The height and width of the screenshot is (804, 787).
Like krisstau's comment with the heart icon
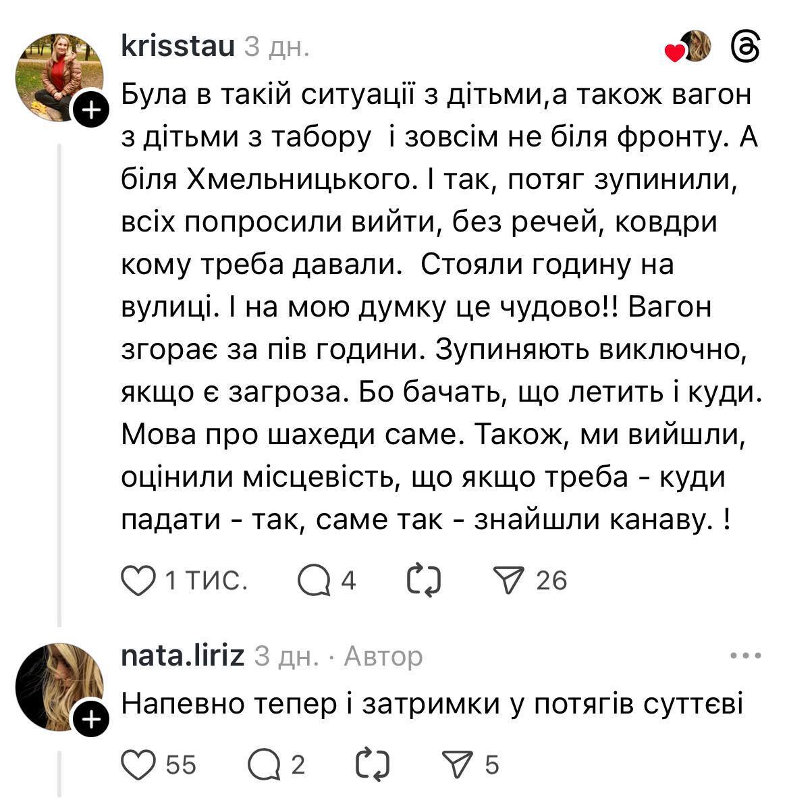point(140,578)
